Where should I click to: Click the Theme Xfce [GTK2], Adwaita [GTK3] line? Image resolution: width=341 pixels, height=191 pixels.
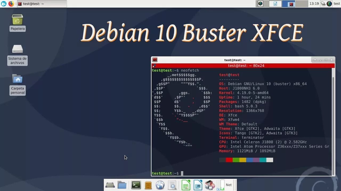(257, 129)
